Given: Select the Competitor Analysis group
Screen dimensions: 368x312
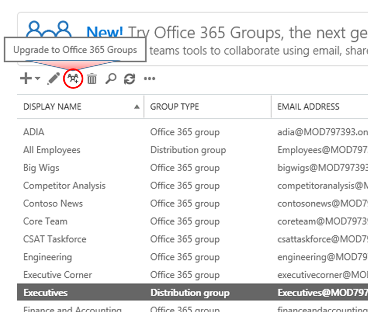Looking at the screenshot, I should [x=193, y=186].
